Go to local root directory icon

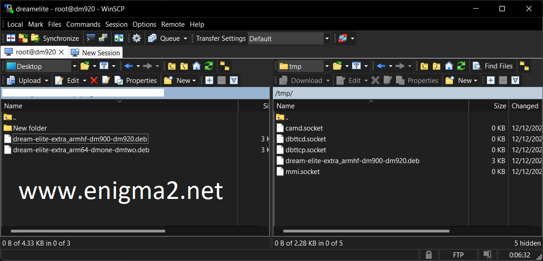[184, 66]
